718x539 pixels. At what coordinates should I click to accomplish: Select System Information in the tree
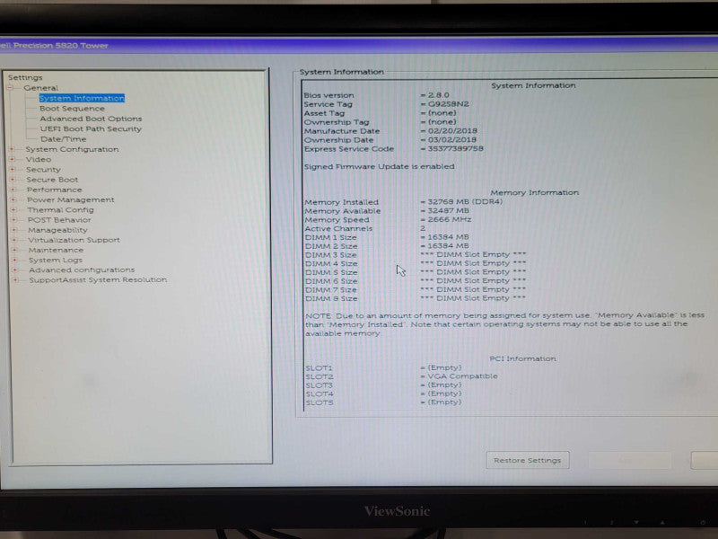(x=82, y=98)
